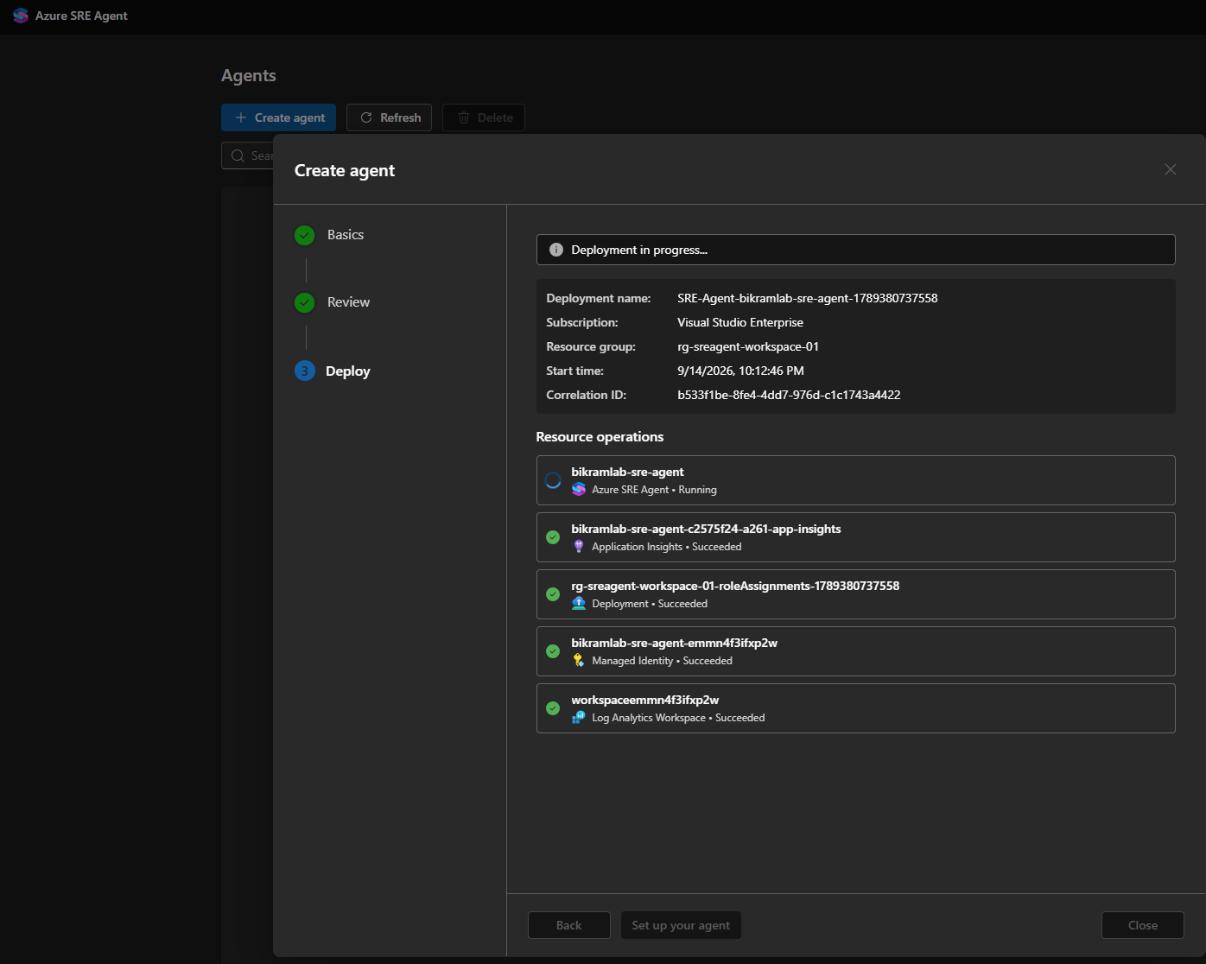Click Set up your agent button
This screenshot has height=964, width=1206.
[681, 925]
